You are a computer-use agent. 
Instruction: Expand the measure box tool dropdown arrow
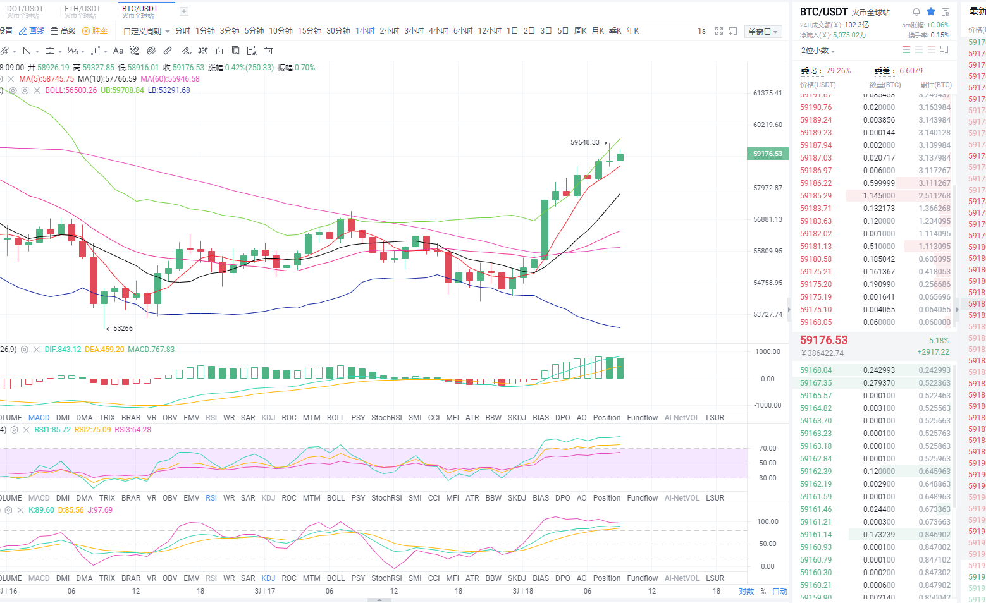tap(105, 51)
